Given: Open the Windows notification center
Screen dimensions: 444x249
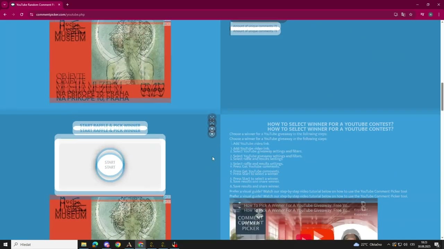Looking at the screenshot, I should pos(437,245).
